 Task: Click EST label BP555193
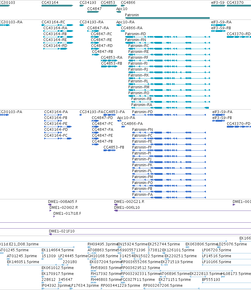pos(211,280)
